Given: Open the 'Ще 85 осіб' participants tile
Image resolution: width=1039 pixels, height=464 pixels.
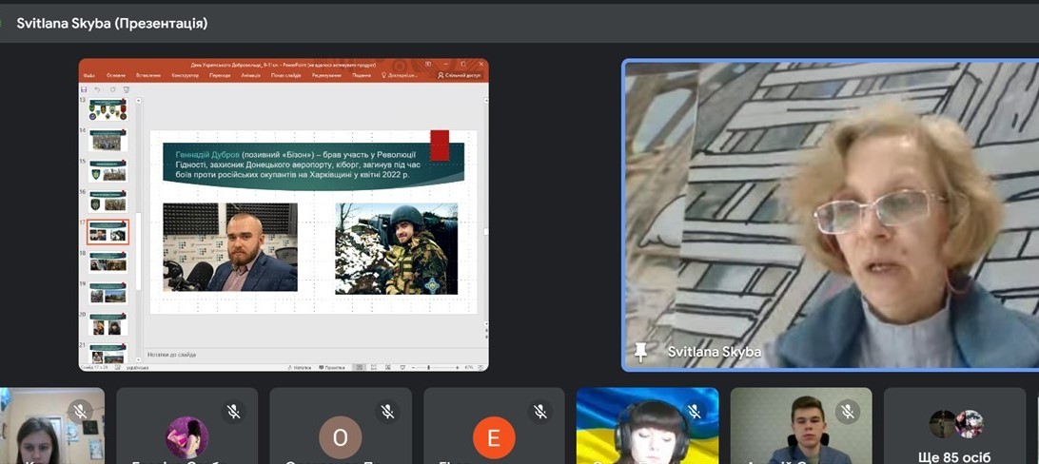Looking at the screenshot, I should pyautogui.click(x=955, y=426).
